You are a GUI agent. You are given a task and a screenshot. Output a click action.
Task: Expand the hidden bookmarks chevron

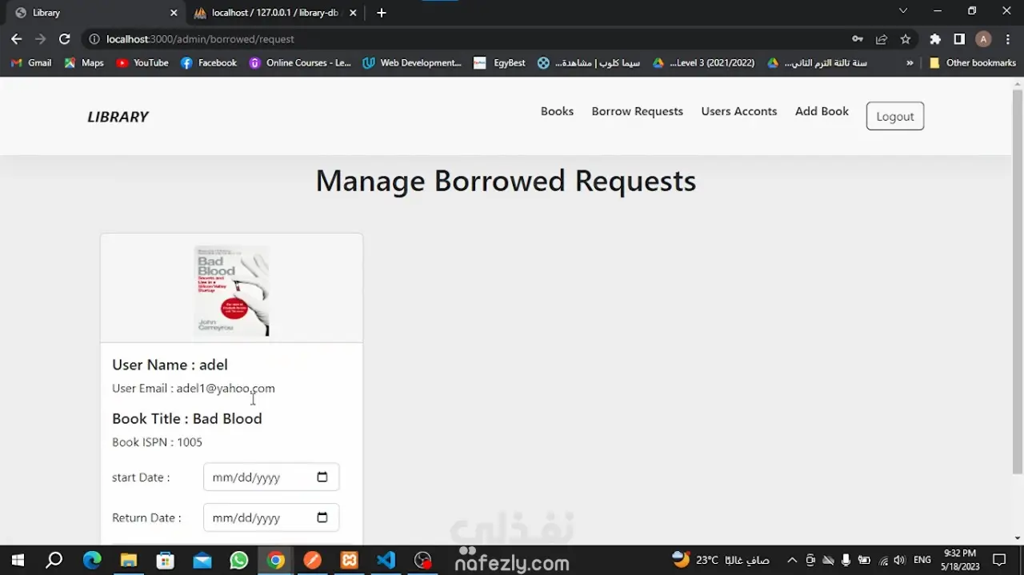(x=910, y=63)
